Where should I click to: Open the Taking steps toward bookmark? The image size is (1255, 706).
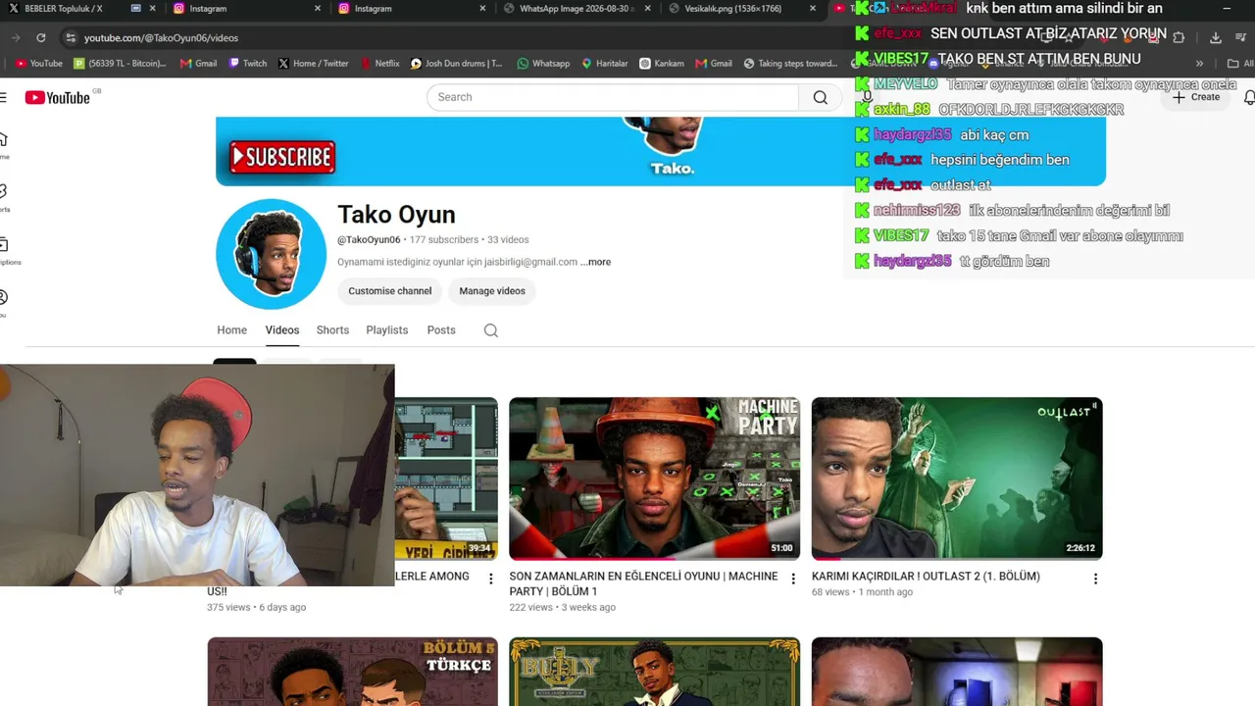790,64
